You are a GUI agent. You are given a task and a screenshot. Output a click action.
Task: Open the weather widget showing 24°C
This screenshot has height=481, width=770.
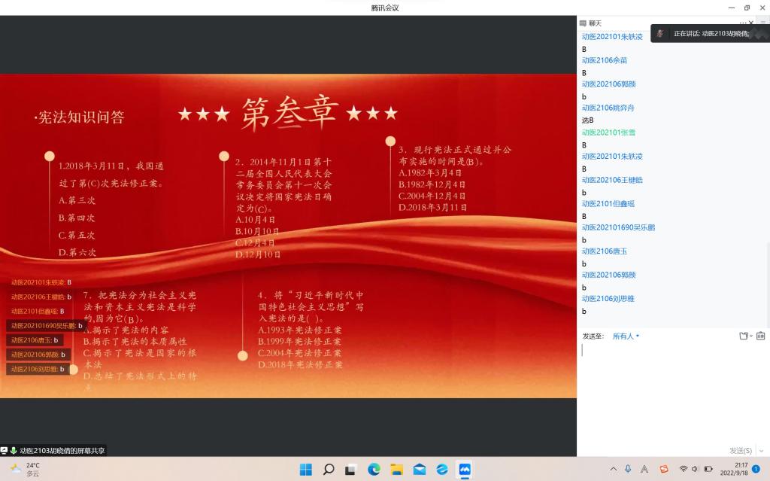(x=25, y=470)
